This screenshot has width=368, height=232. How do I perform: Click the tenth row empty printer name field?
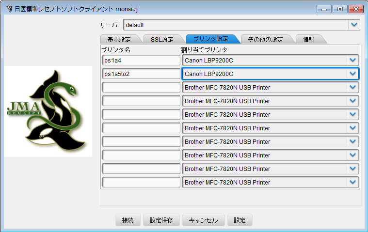141,182
